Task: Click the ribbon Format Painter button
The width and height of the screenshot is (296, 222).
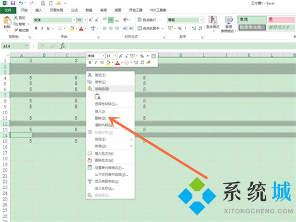Action: click(x=21, y=30)
